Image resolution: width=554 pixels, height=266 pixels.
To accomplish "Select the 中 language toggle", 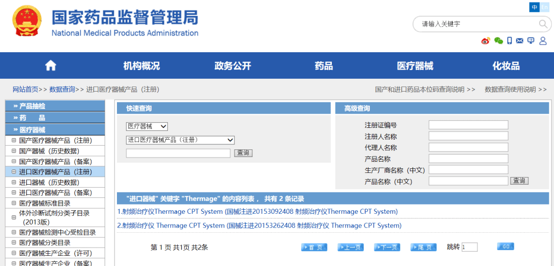I will pyautogui.click(x=535, y=7).
